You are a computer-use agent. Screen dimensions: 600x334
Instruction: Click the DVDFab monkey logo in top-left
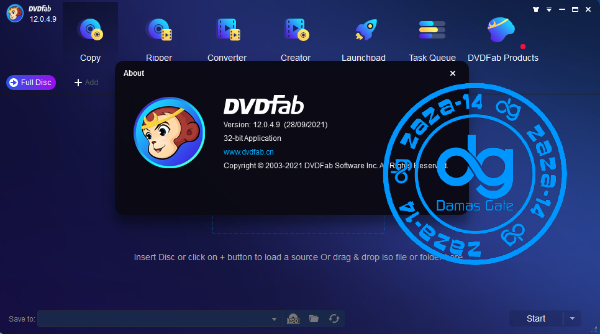15,14
